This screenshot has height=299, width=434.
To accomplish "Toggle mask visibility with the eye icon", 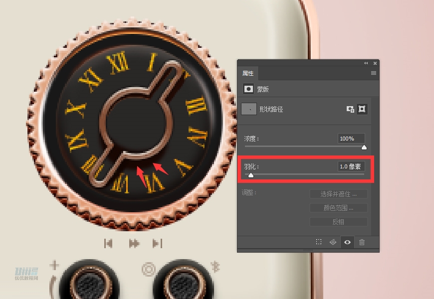I will click(x=347, y=242).
